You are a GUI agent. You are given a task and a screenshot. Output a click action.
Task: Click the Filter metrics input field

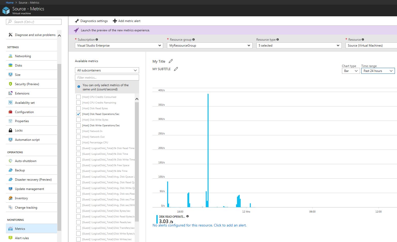click(x=107, y=77)
